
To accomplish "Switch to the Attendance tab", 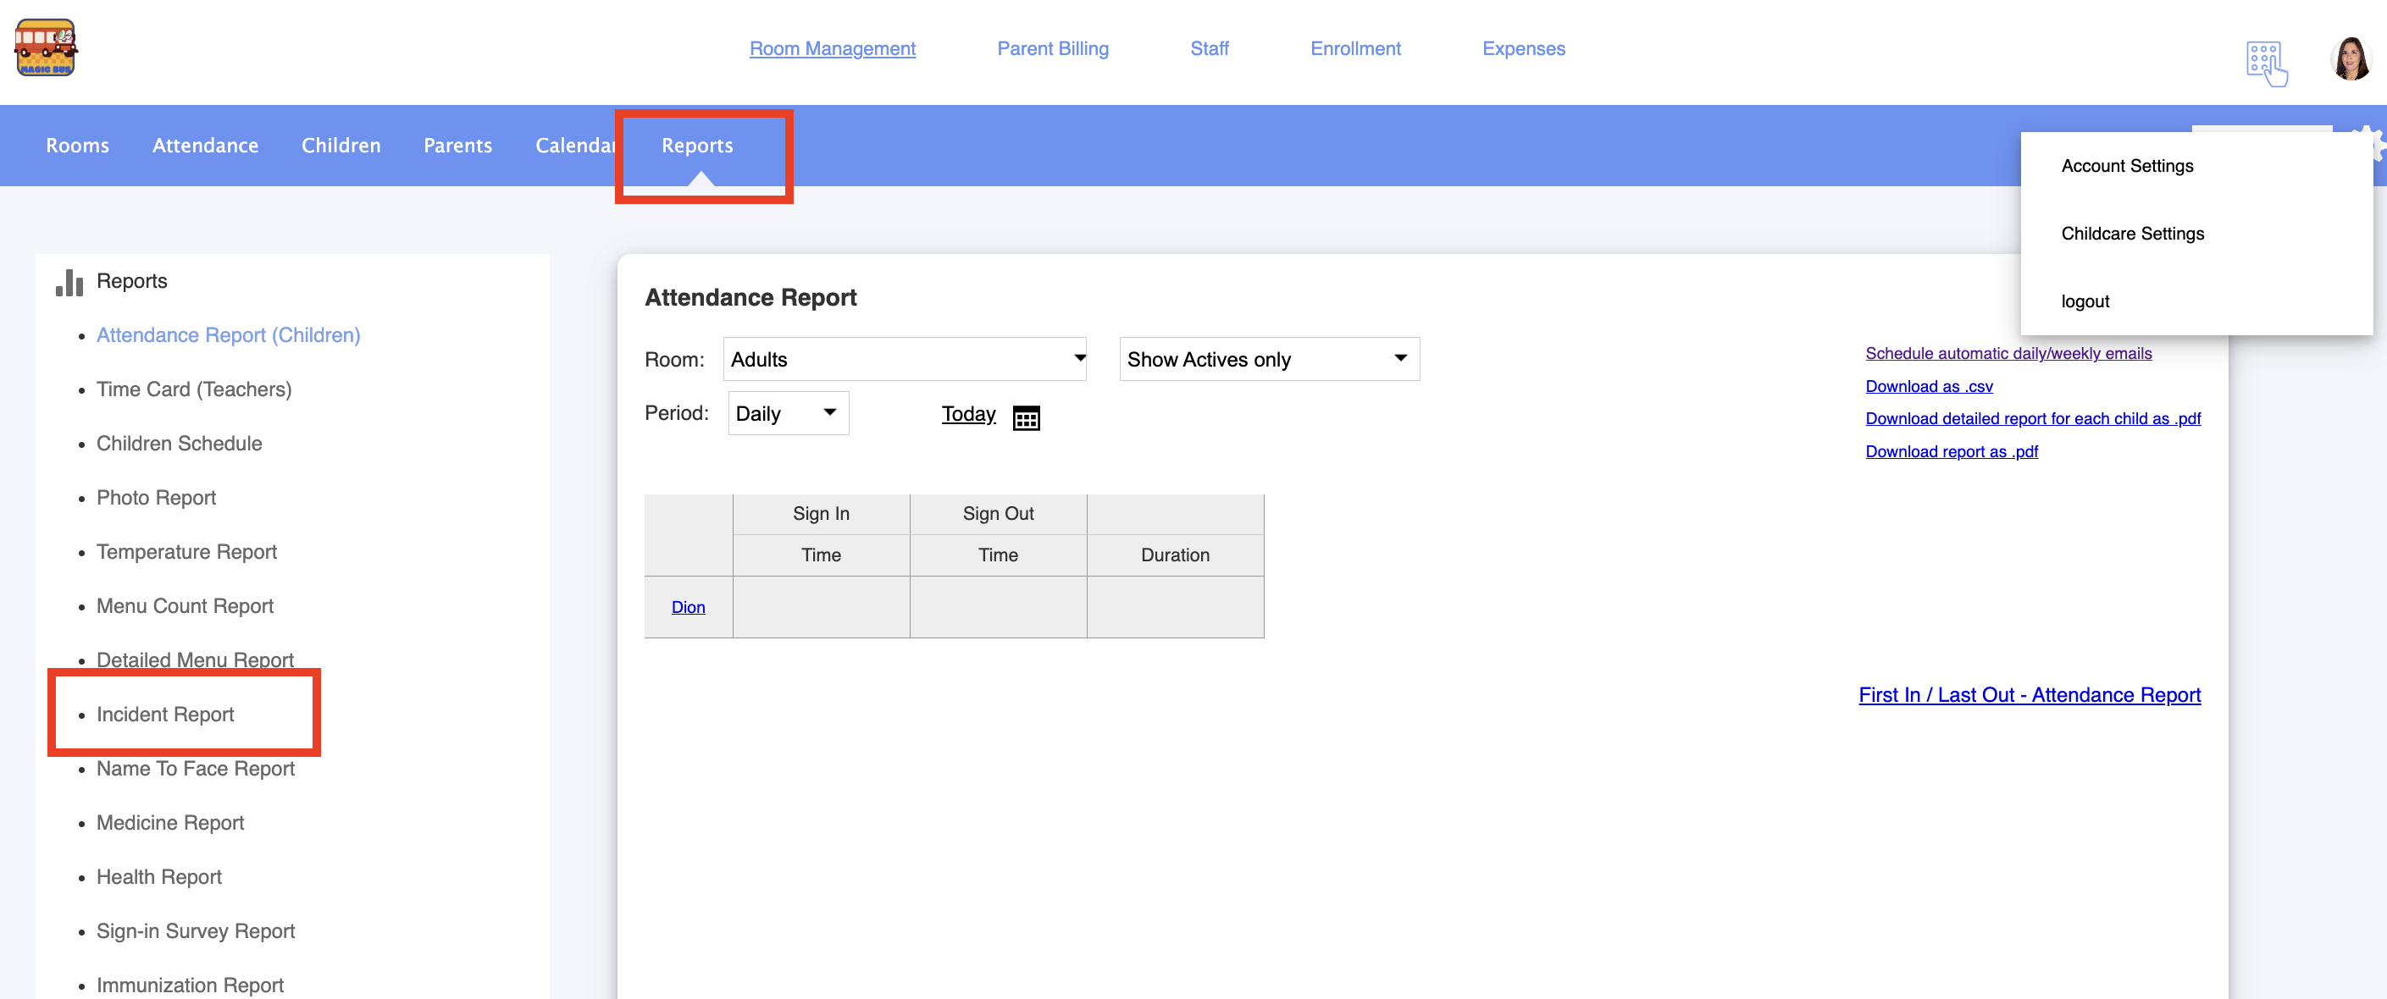I will pyautogui.click(x=205, y=146).
